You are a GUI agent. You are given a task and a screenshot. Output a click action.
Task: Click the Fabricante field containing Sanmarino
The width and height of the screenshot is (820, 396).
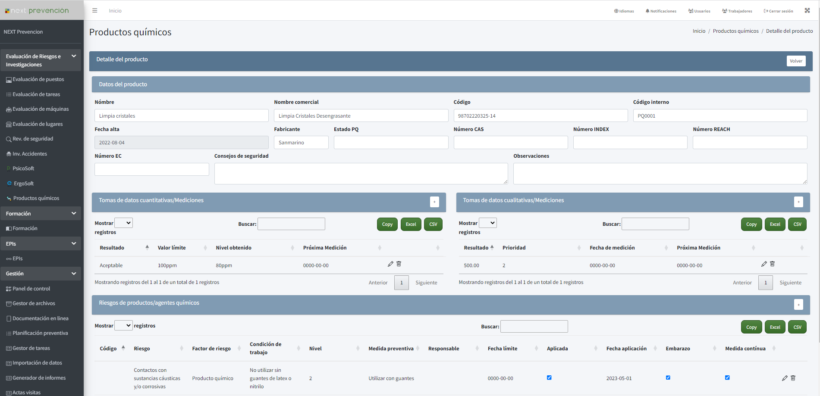point(301,143)
